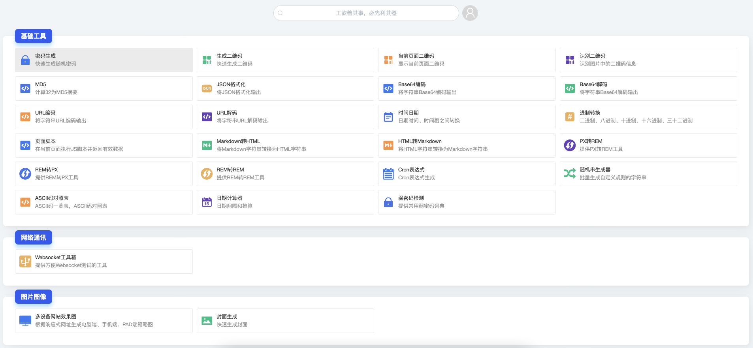Click the orange lightning icon for REM转REM
The height and width of the screenshot is (348, 753).
pyautogui.click(x=207, y=174)
